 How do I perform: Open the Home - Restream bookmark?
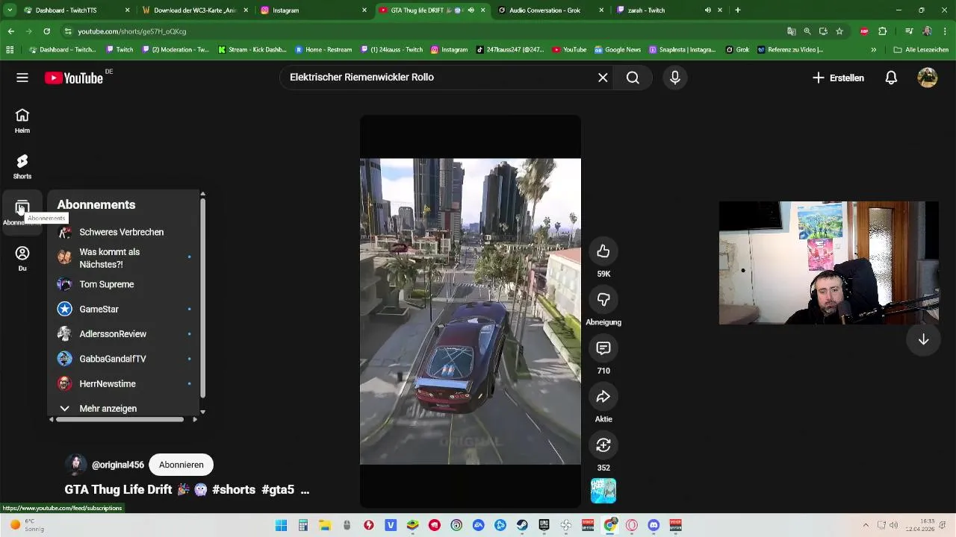[323, 50]
